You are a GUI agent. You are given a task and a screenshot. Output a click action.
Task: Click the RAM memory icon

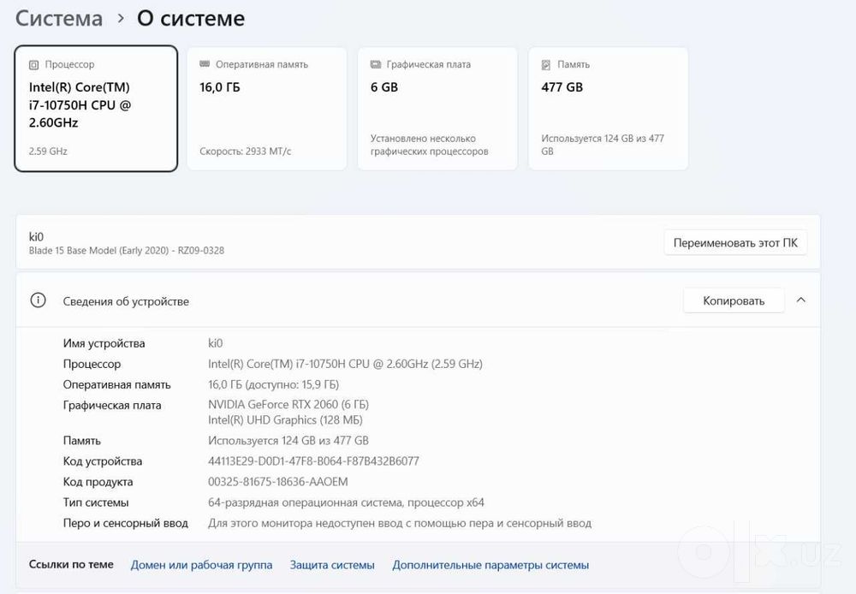205,64
